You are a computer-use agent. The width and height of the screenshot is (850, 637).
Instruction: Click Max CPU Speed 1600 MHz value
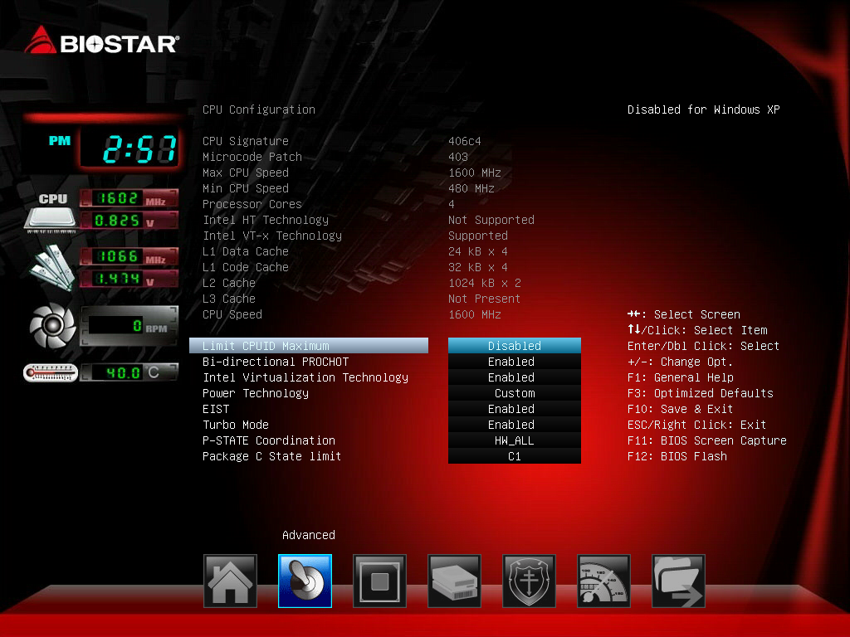coord(474,173)
